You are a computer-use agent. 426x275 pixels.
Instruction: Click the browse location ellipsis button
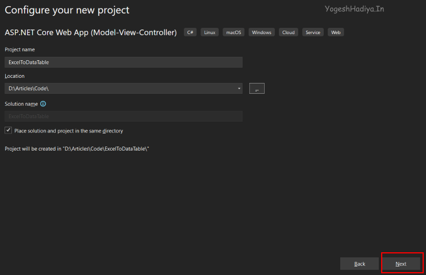point(257,88)
